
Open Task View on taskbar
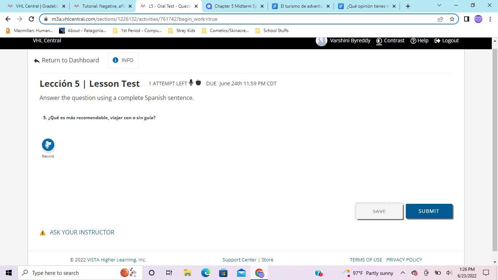click(x=169, y=273)
